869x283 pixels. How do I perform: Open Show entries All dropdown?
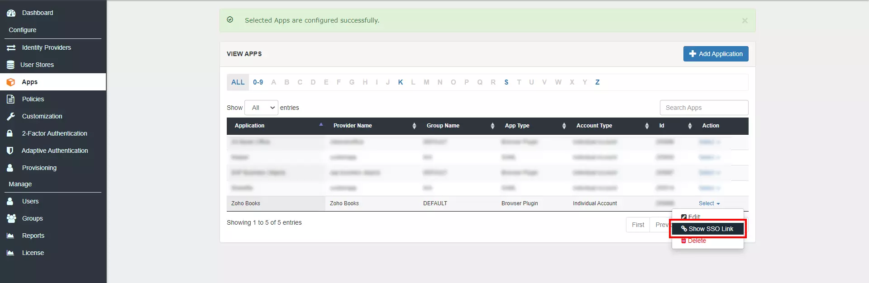262,108
